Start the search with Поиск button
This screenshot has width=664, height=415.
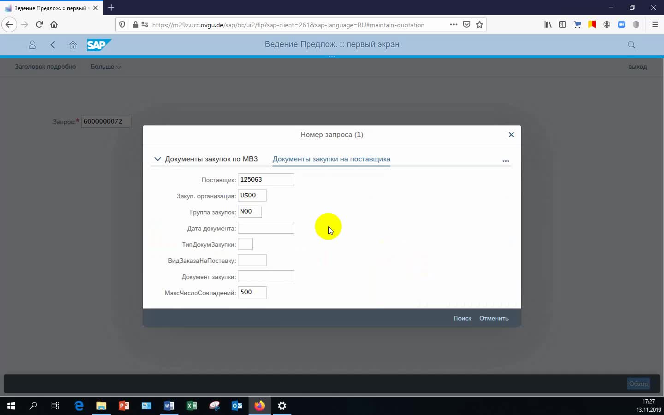coord(462,318)
